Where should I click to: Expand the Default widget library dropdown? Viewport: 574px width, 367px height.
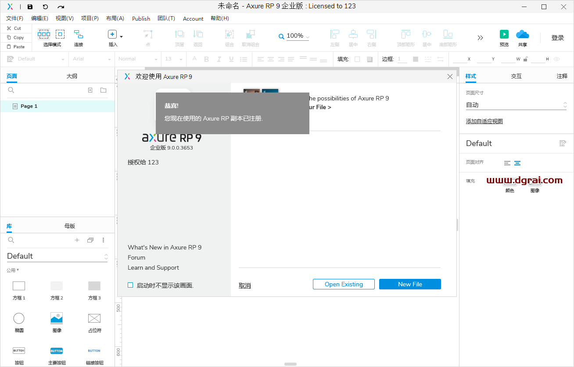click(105, 256)
